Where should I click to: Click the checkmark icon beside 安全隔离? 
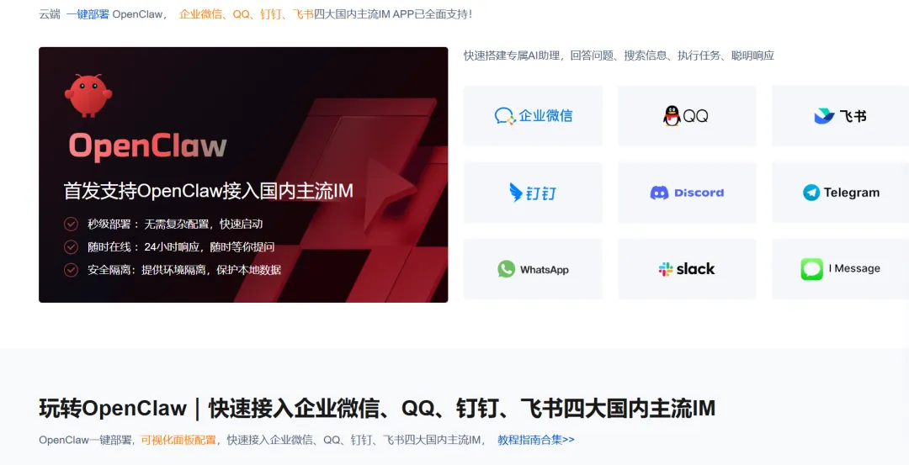(71, 270)
